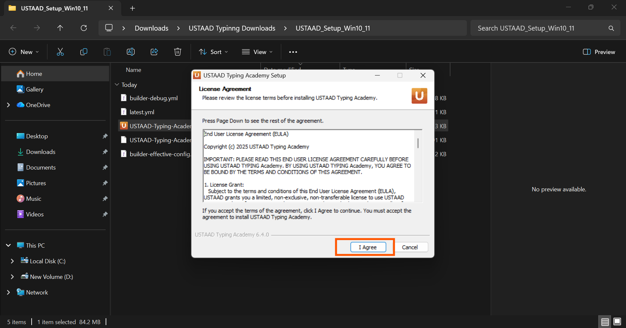Switch to details view in status bar
The width and height of the screenshot is (626, 328).
pos(605,322)
